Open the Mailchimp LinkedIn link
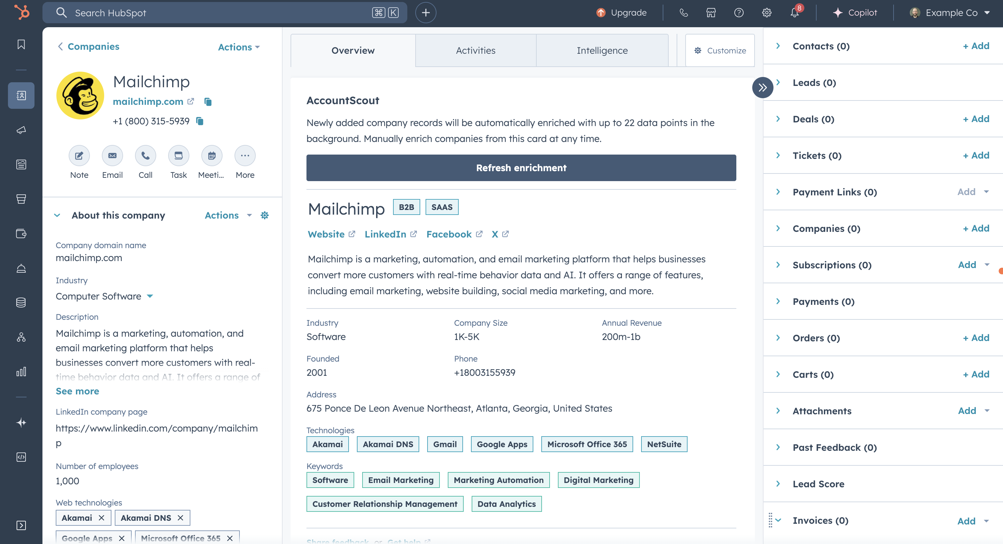 click(x=390, y=234)
